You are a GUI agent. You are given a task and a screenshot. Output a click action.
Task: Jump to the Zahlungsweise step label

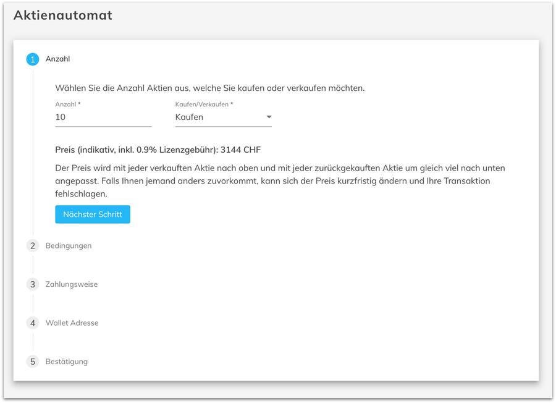[x=72, y=284]
